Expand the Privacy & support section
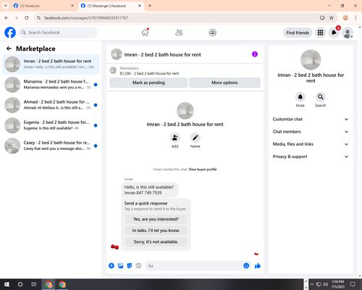 (x=311, y=157)
